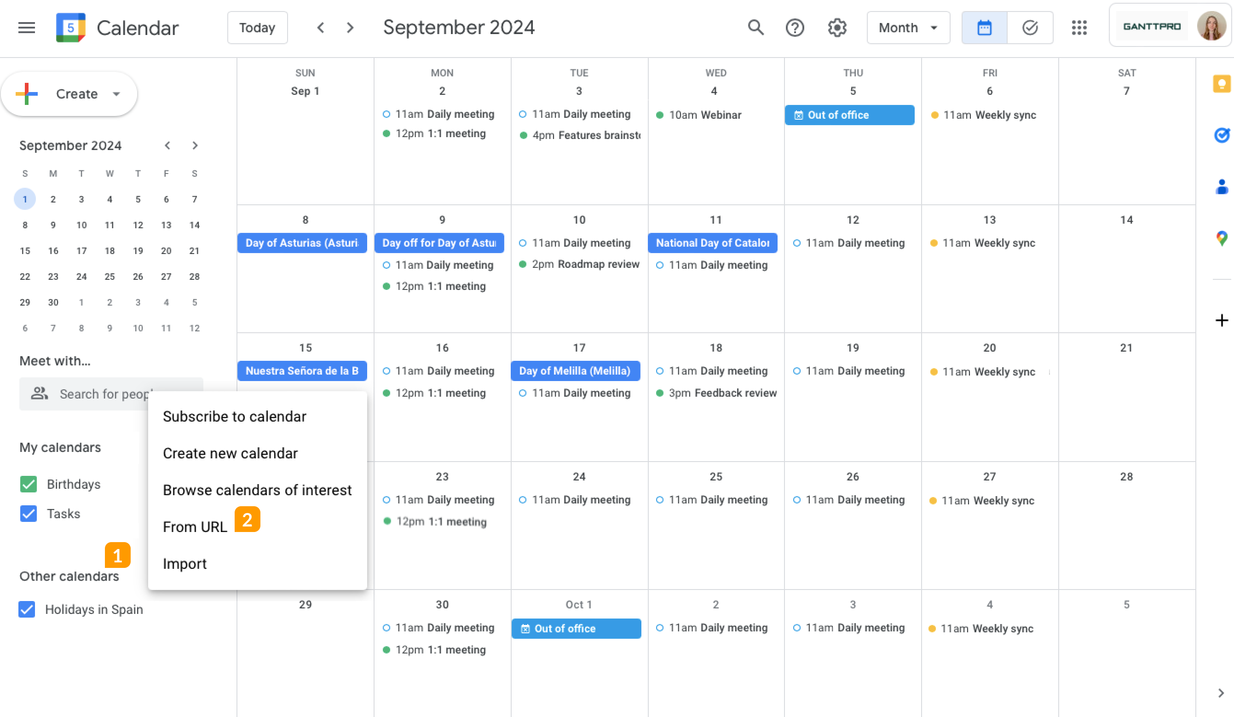Choose Import from the calendar menu
The image size is (1234, 717).
tap(185, 563)
